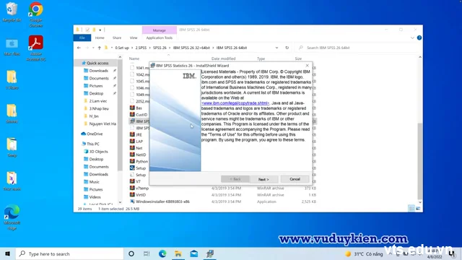
Task: Select This PC in navigation pane
Action: coord(93,144)
